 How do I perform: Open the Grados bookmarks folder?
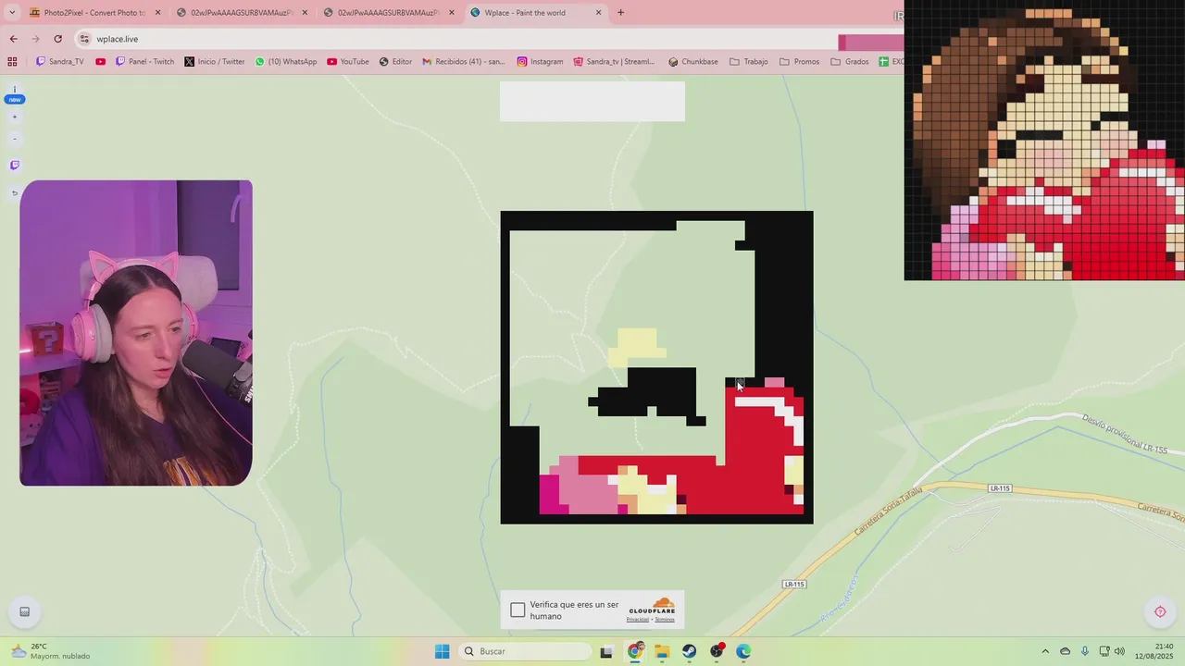click(850, 62)
